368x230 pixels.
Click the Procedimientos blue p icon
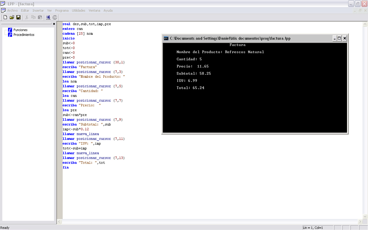pyautogui.click(x=10, y=35)
